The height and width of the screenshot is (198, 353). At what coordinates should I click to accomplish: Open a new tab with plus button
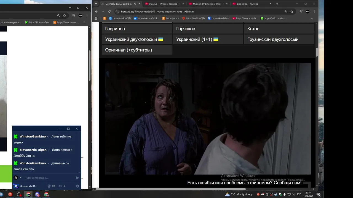tap(277, 4)
